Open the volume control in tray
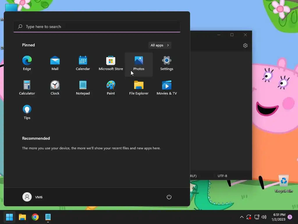 264,217
